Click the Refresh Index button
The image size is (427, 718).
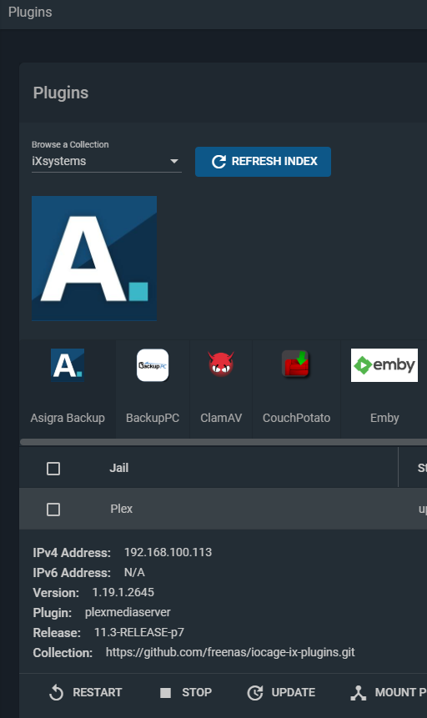click(x=263, y=162)
